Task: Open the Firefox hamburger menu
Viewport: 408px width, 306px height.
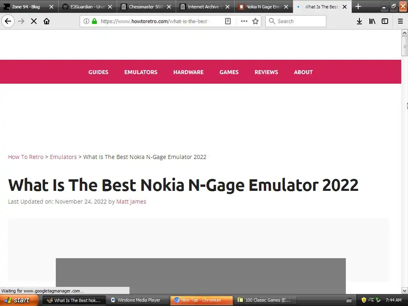Action: coord(400,21)
